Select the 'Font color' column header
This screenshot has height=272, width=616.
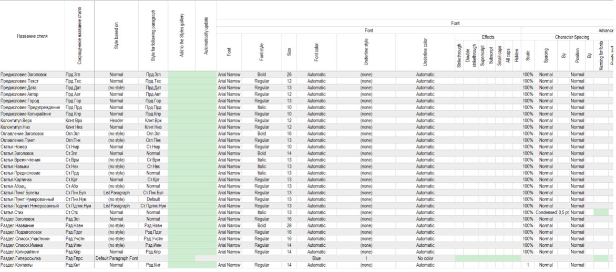point(316,51)
